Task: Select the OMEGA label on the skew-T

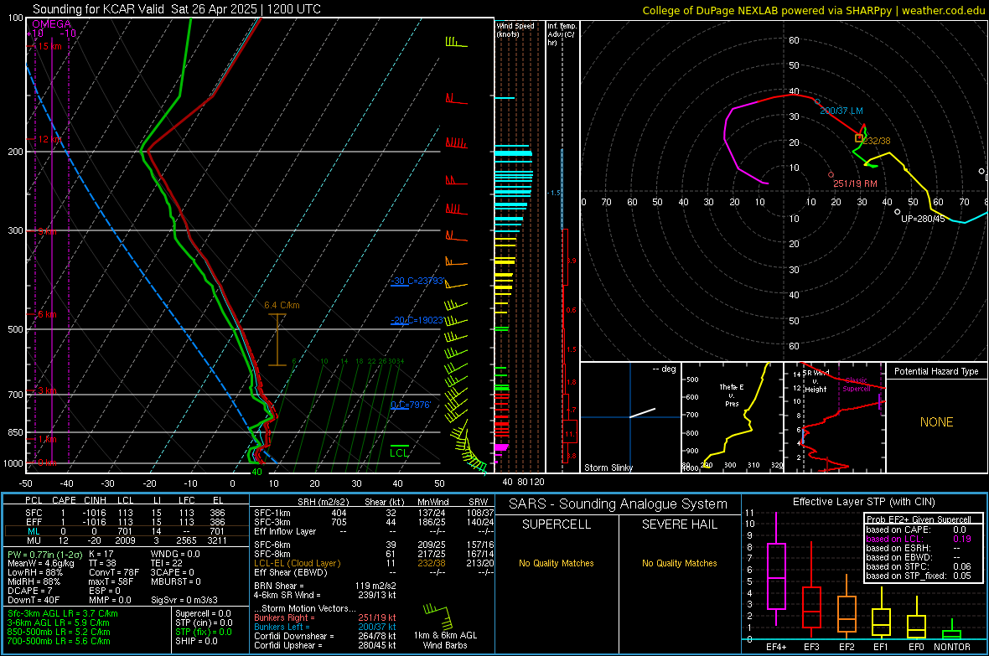Action: pyautogui.click(x=51, y=24)
